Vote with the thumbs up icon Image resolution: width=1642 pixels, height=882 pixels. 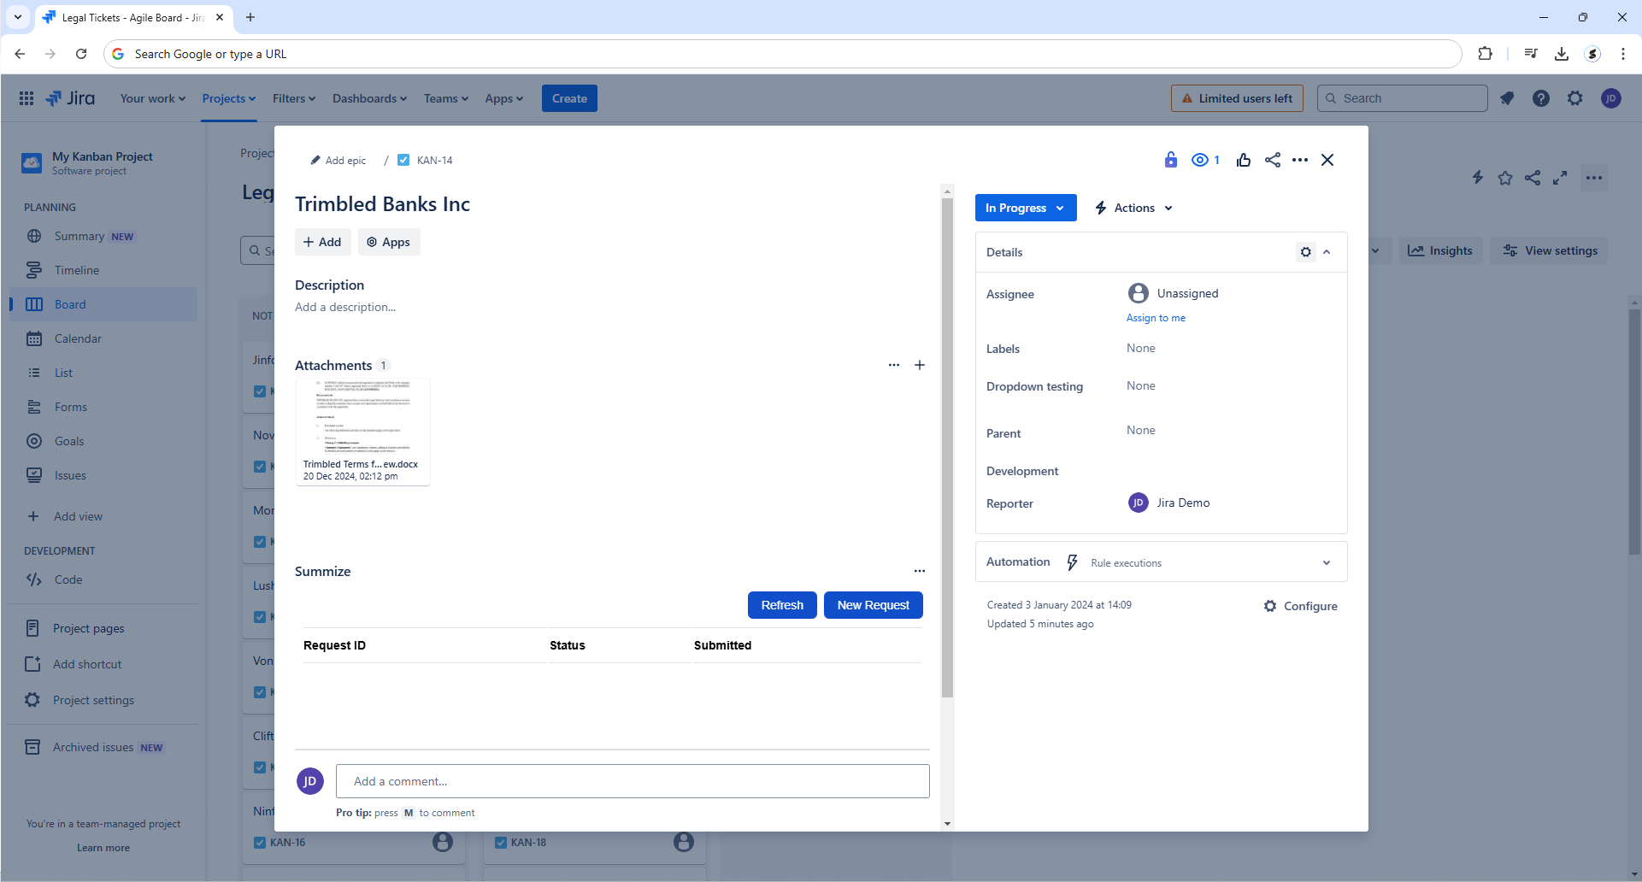click(1244, 160)
